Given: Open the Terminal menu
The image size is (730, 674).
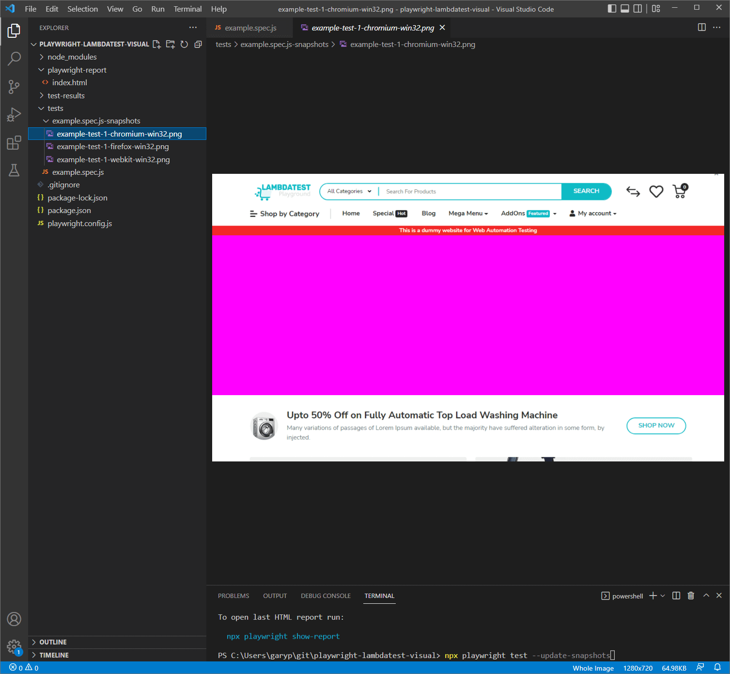Looking at the screenshot, I should point(187,9).
